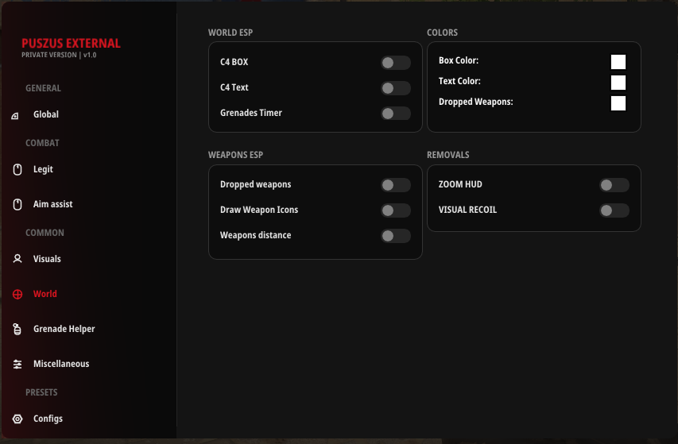
Task: Toggle Grenades Timer on
Action: pyautogui.click(x=396, y=114)
